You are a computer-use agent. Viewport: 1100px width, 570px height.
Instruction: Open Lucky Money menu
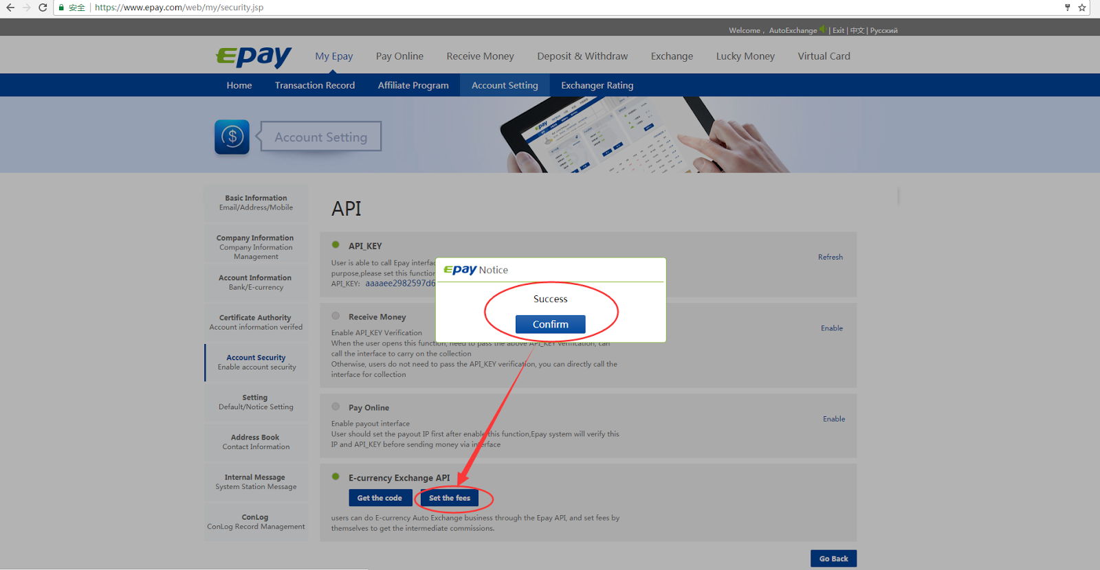click(x=745, y=56)
